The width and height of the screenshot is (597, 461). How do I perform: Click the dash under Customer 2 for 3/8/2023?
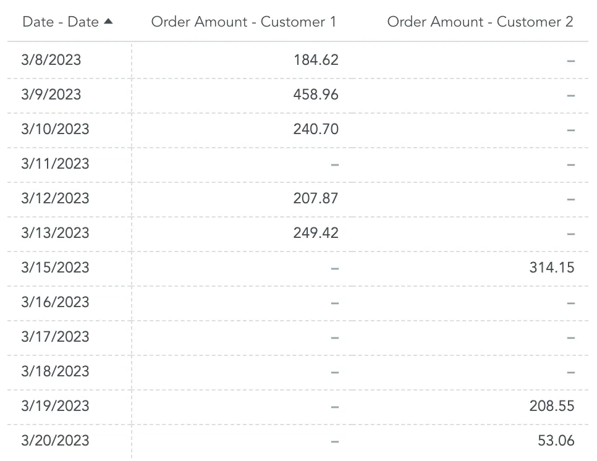tap(572, 59)
